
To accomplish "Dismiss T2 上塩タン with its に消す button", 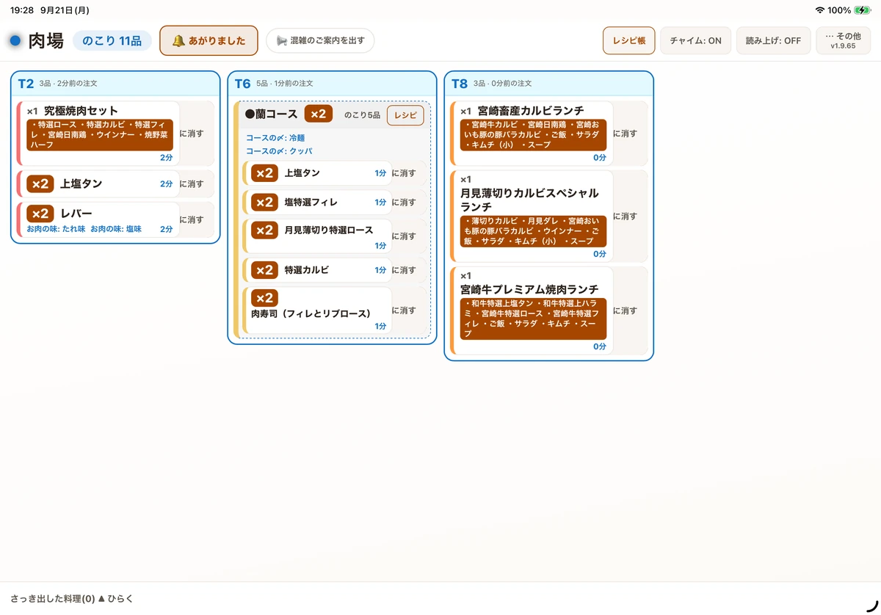I will pos(197,184).
